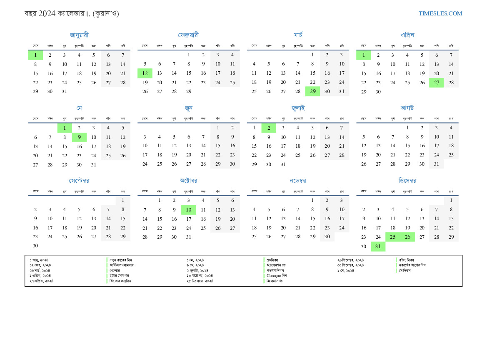Click highlighted January 1 holiday cell

[x=35, y=55]
